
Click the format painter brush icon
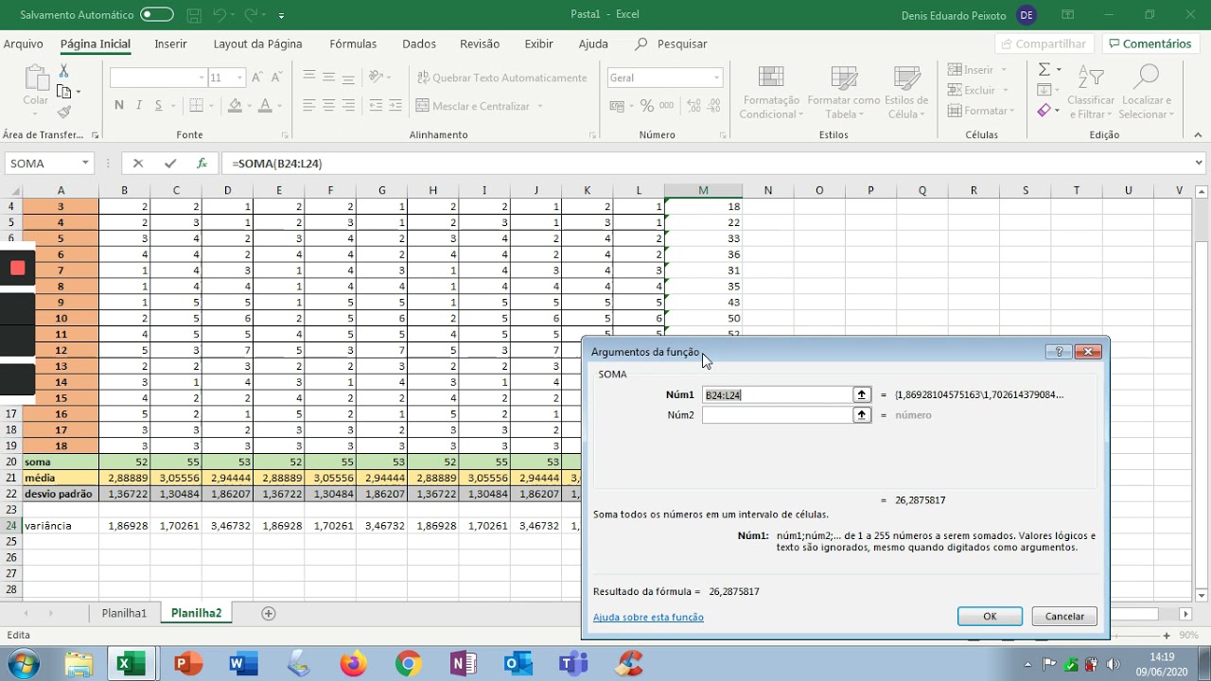click(x=64, y=112)
